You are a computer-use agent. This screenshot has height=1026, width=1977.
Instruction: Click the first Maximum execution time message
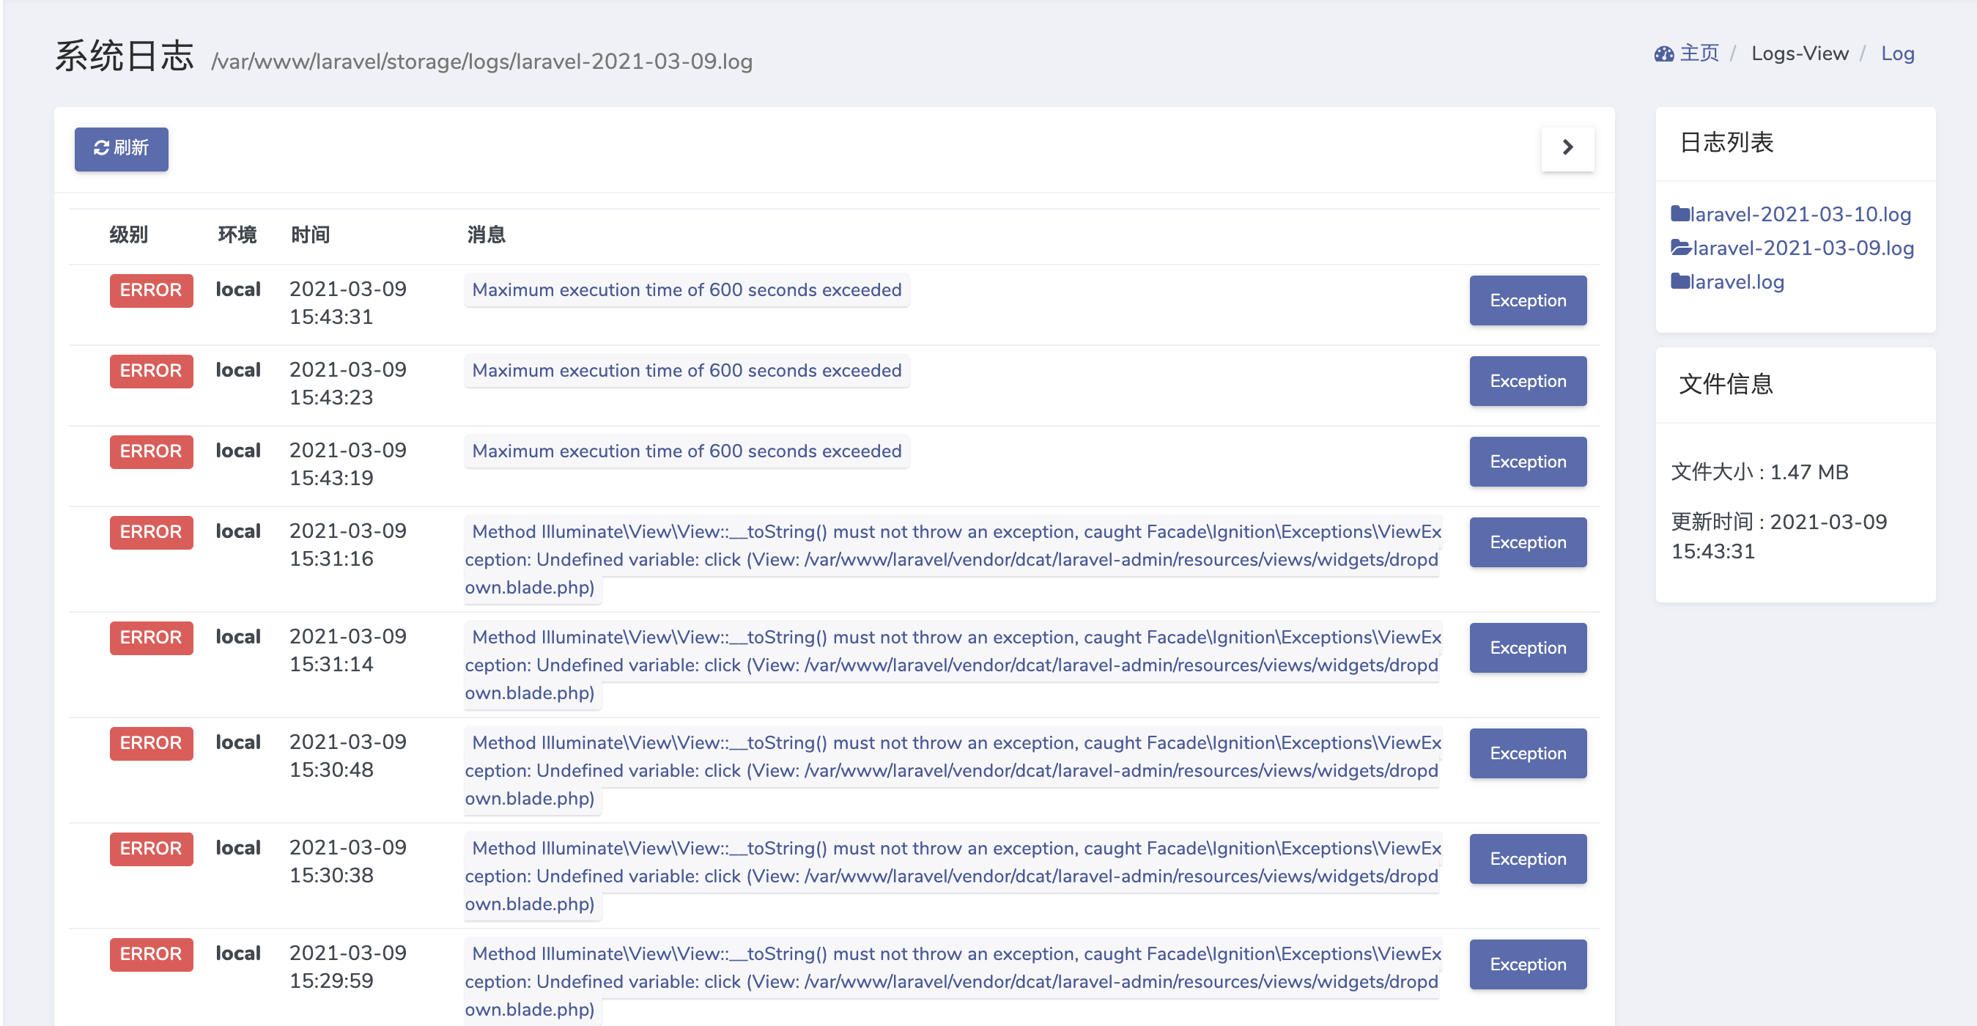(x=686, y=290)
